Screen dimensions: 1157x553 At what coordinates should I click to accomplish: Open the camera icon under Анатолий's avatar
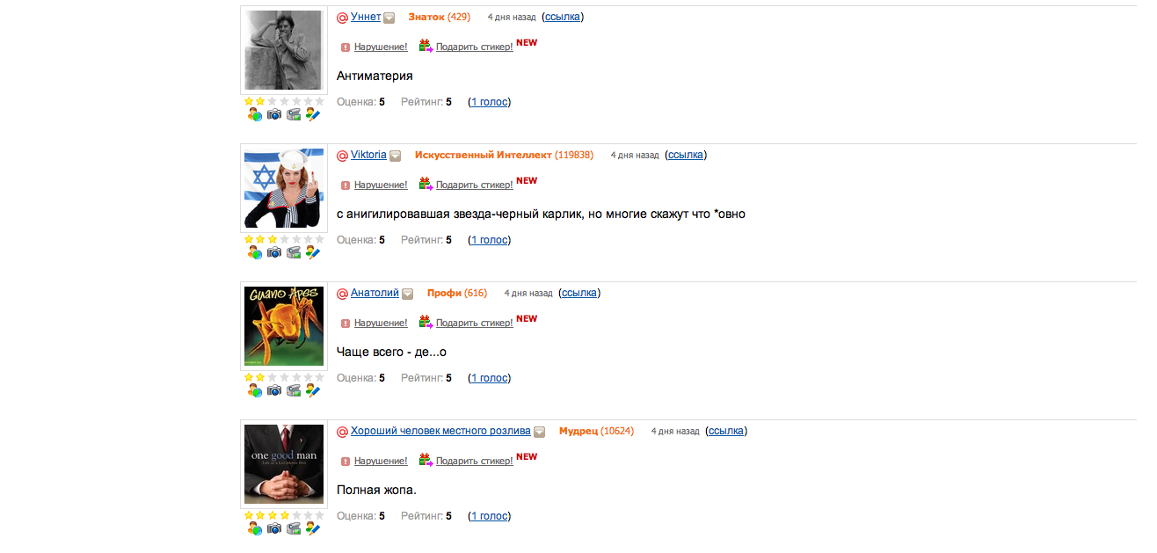[274, 390]
